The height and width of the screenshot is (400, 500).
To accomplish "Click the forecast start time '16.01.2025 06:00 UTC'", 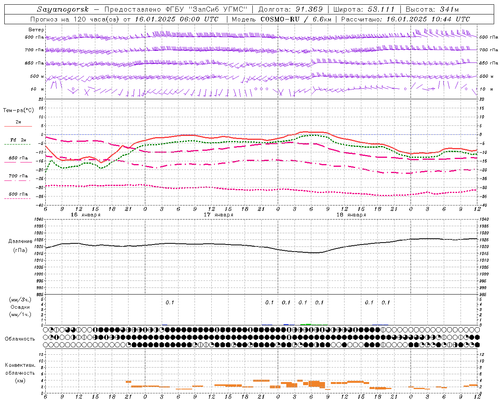I will (x=177, y=19).
